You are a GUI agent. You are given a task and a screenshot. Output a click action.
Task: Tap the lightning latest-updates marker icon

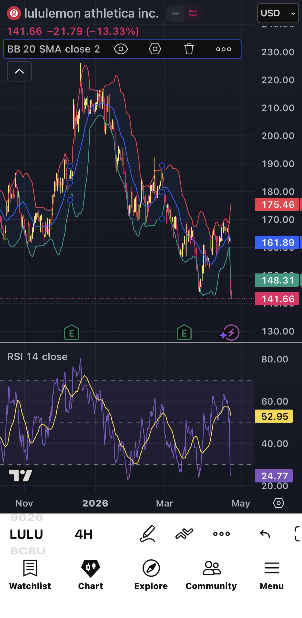[x=230, y=332]
